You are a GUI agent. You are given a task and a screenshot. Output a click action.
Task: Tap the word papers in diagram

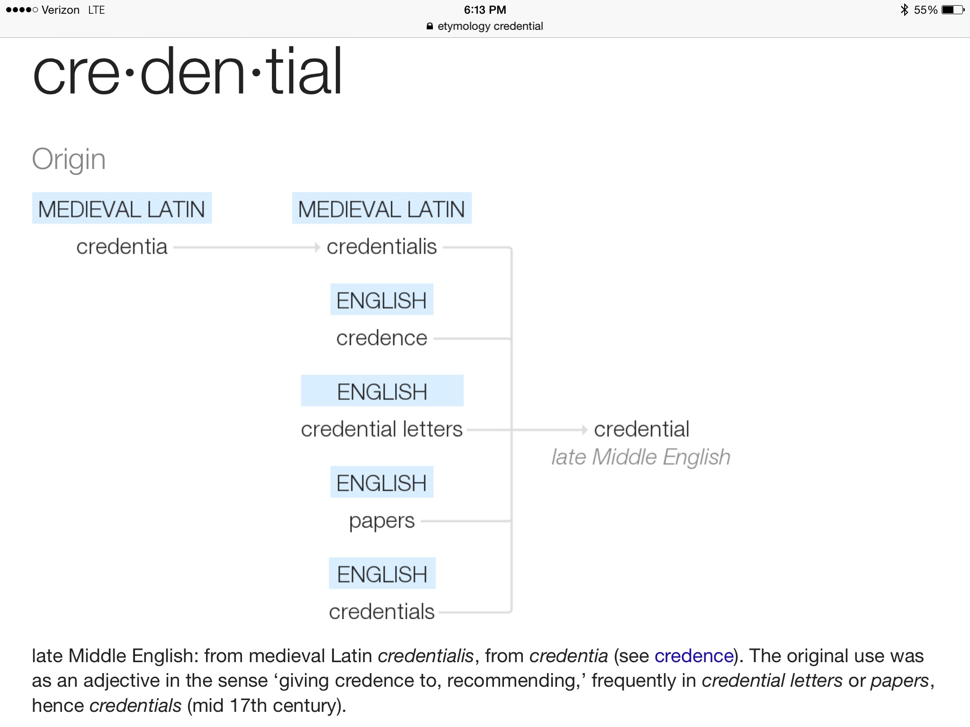click(x=382, y=522)
